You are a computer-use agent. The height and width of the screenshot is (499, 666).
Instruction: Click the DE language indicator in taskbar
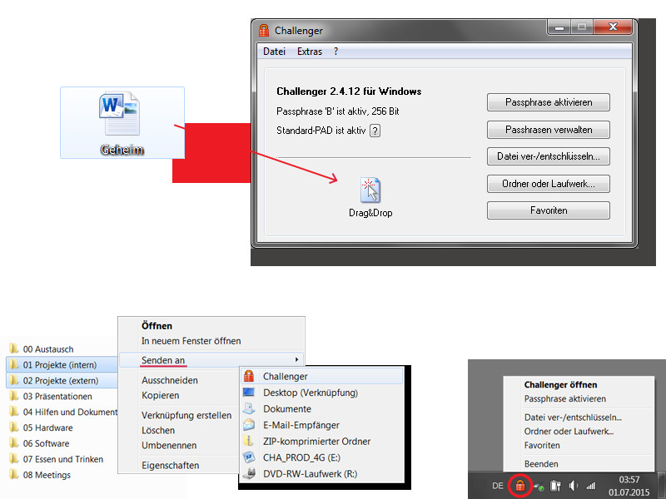point(497,486)
